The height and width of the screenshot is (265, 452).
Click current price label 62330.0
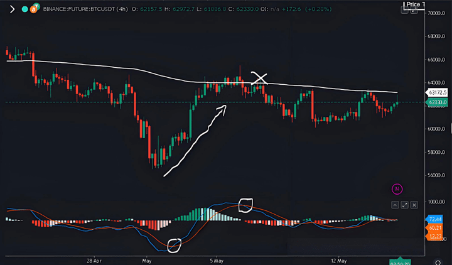[x=437, y=102]
